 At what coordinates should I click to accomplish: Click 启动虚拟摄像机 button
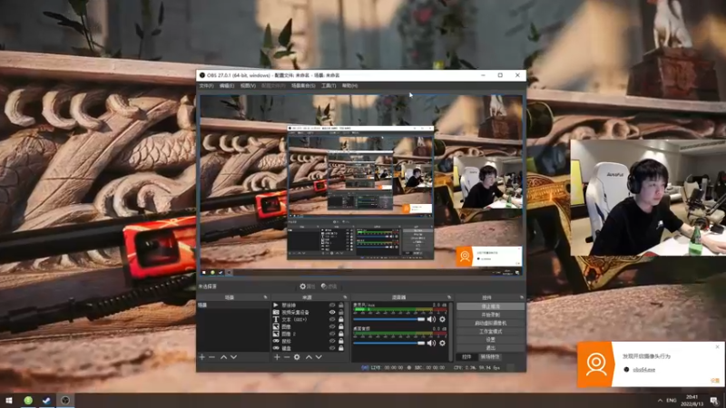[490, 324]
